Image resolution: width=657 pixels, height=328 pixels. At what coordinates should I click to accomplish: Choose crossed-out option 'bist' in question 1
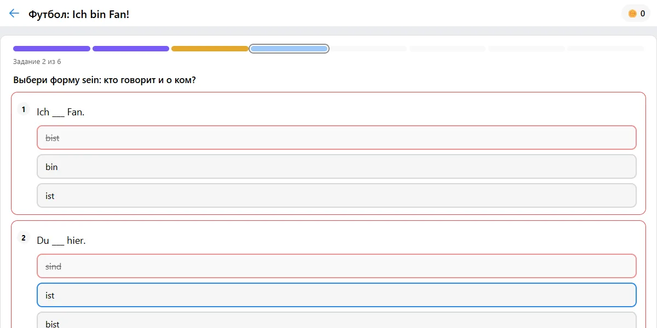(x=337, y=138)
